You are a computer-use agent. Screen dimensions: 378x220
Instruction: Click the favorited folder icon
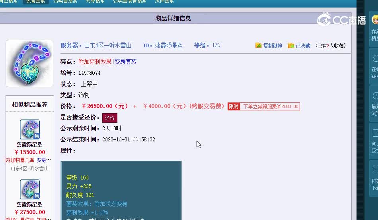tap(291, 45)
